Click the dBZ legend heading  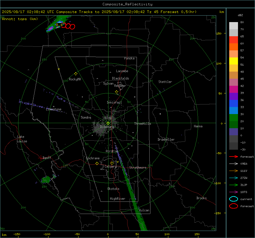point(240,15)
